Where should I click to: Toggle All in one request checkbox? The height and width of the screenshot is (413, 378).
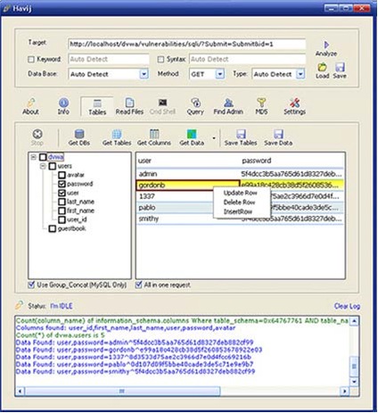138,285
